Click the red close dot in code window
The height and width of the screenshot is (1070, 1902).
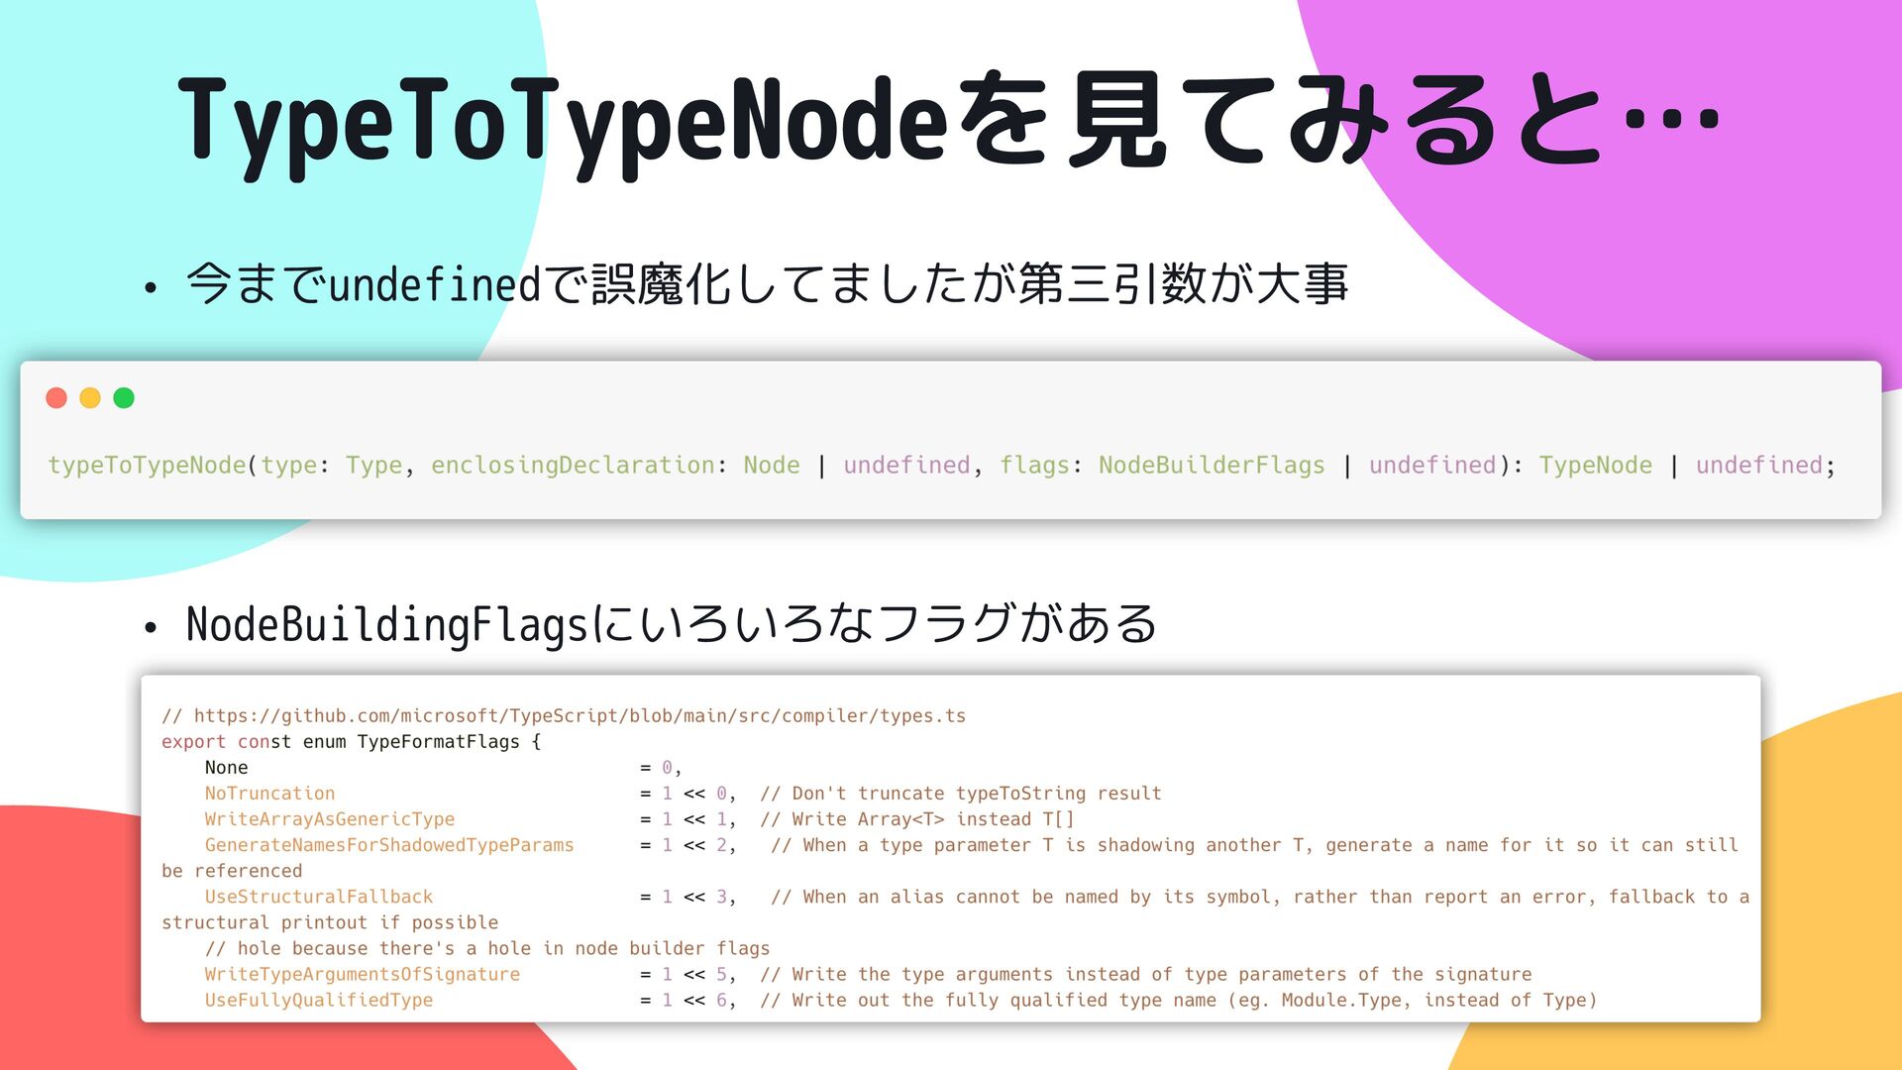[x=56, y=398]
